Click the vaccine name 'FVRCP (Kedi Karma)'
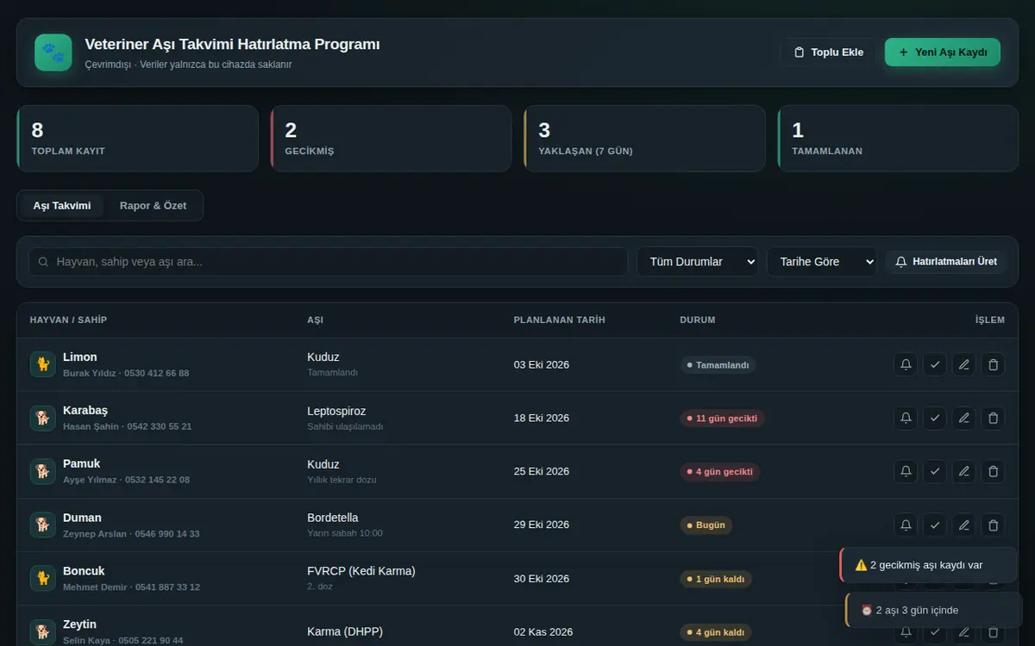1035x646 pixels. (361, 571)
